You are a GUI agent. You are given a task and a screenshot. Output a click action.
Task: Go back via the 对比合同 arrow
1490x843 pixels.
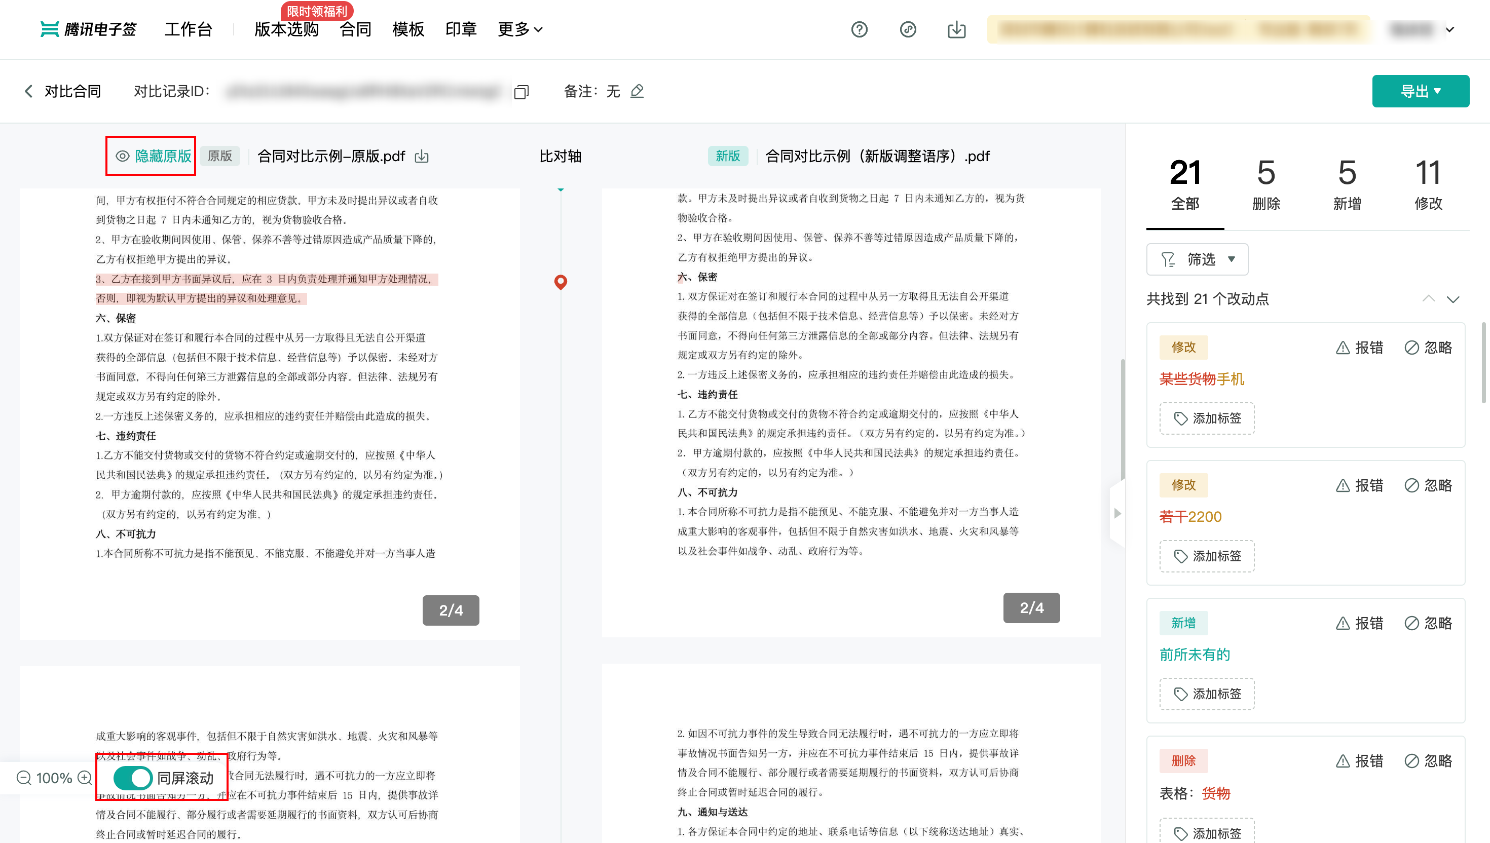pyautogui.click(x=28, y=91)
